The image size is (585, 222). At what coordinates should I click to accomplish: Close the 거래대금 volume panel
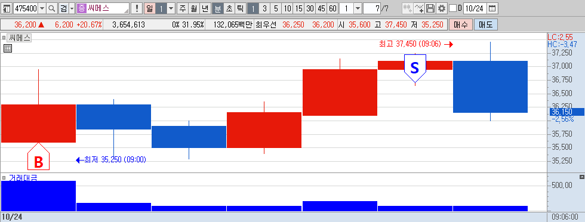[581, 177]
